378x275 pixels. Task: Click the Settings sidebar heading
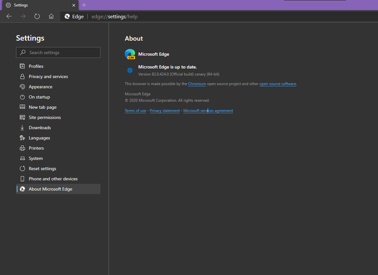[30, 38]
